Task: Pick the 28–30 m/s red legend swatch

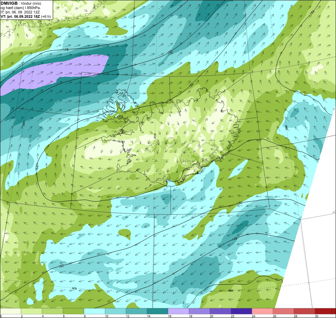Action: [x=304, y=311]
